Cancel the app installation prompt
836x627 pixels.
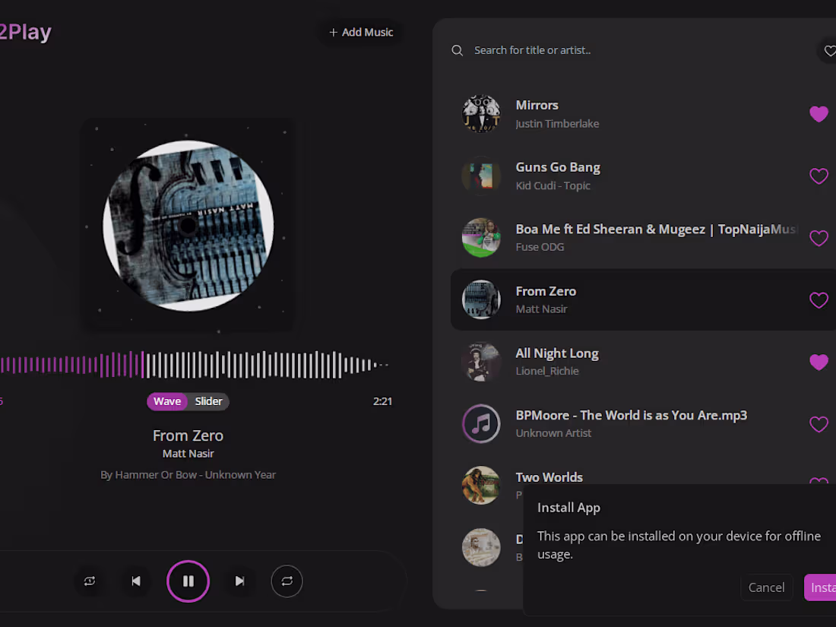click(767, 587)
